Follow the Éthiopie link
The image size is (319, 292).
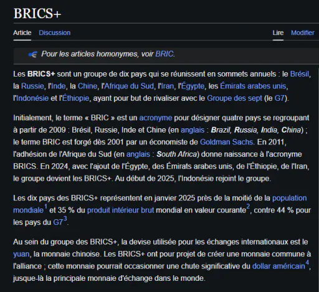(75, 98)
